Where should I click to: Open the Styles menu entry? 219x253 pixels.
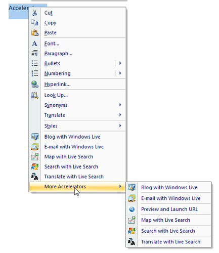[77, 125]
